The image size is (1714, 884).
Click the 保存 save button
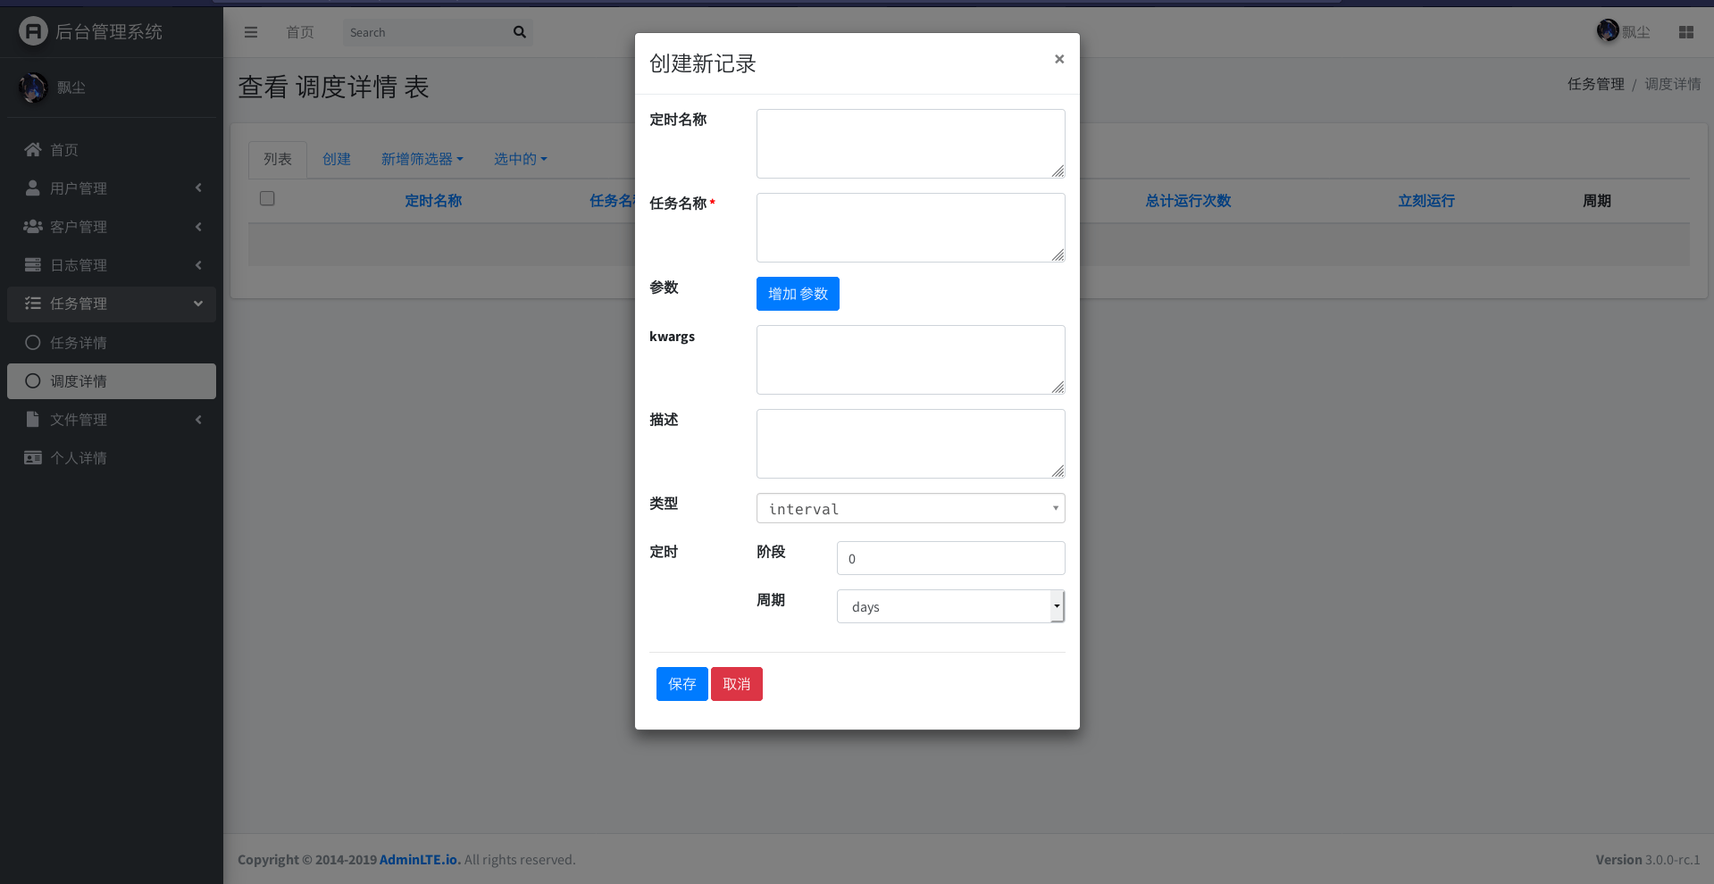click(681, 684)
